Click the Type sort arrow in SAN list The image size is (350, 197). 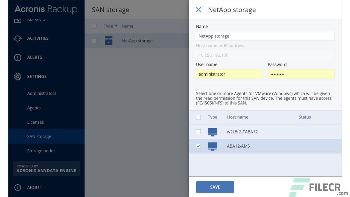[x=116, y=26]
